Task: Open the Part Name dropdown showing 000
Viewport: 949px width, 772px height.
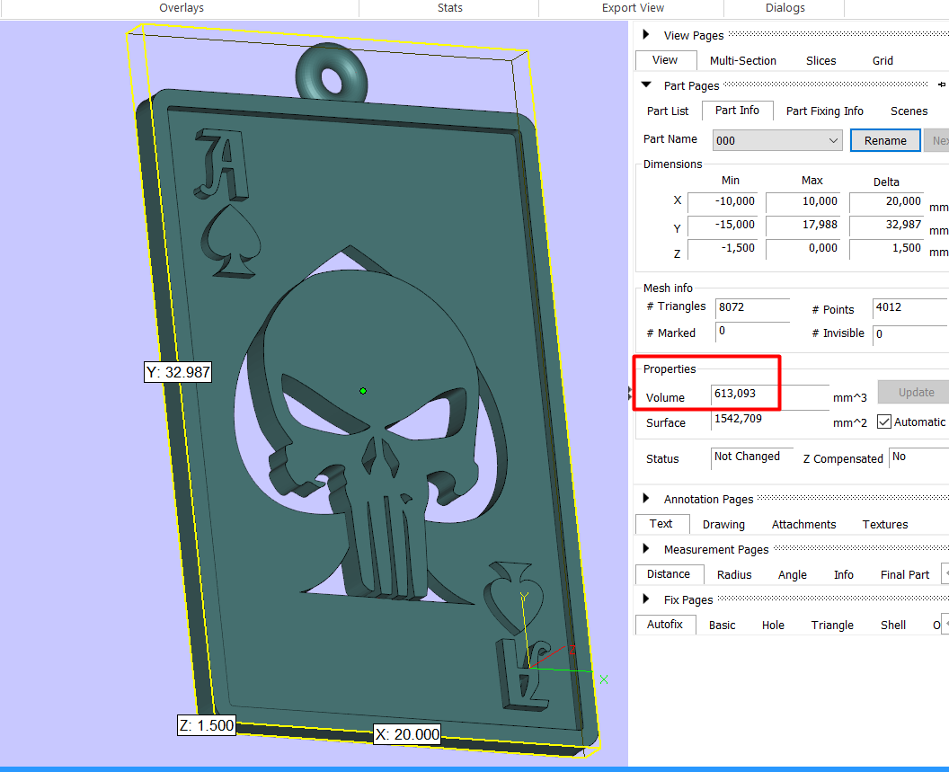Action: point(777,140)
